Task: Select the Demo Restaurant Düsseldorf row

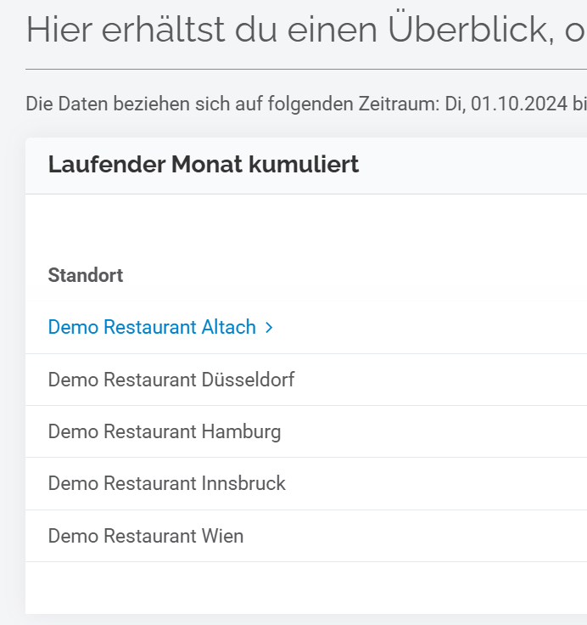Action: (306, 380)
